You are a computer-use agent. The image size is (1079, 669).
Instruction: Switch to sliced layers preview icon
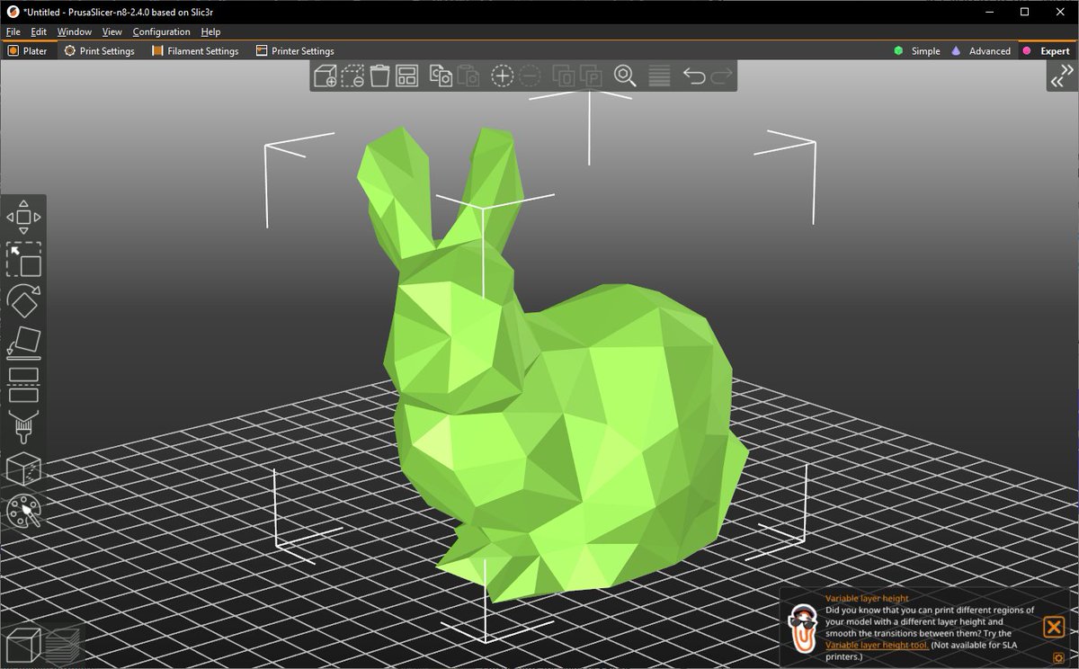(x=61, y=645)
